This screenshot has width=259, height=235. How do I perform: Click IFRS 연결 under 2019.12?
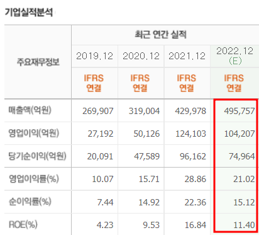pos(94,83)
